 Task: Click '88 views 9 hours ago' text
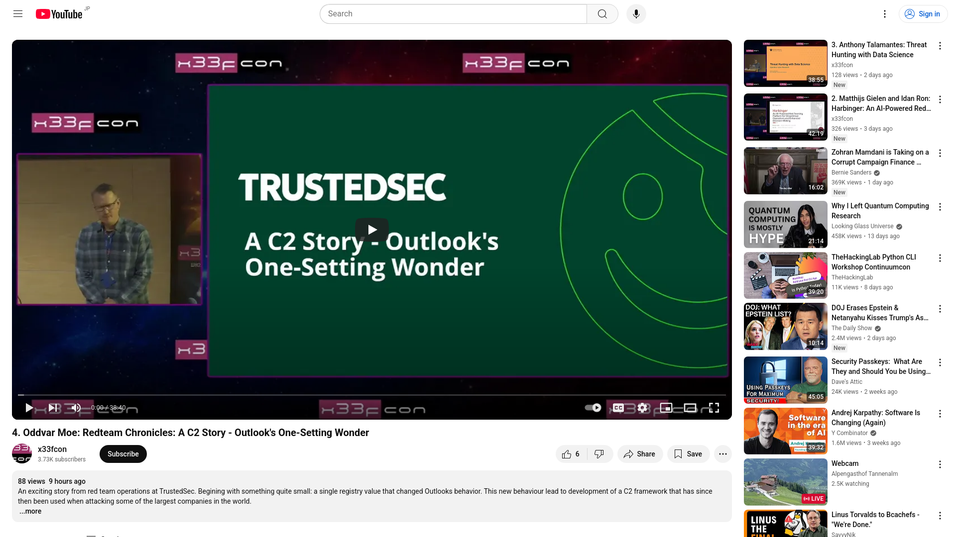(x=52, y=481)
